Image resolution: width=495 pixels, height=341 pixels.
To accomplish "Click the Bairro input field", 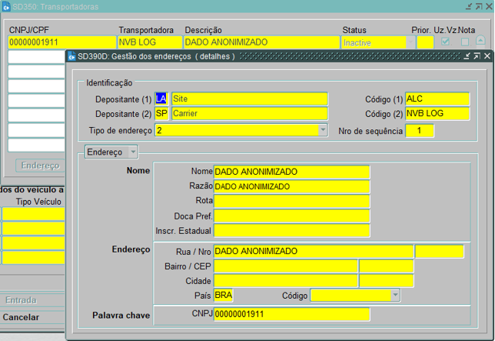I will [285, 266].
